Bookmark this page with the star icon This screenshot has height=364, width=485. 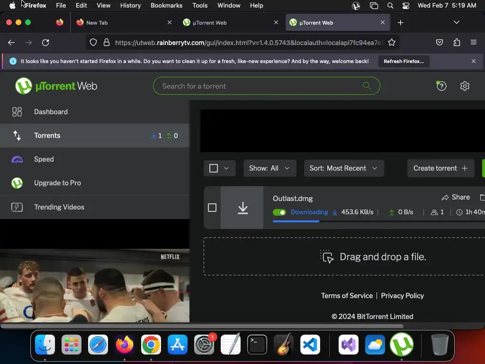point(392,42)
